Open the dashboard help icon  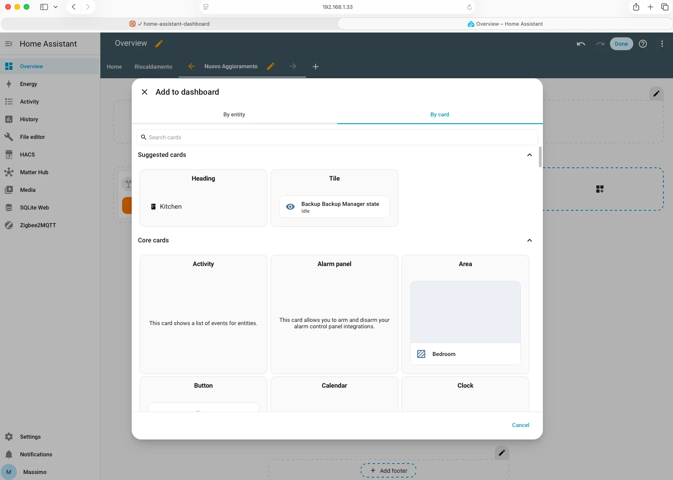click(643, 44)
